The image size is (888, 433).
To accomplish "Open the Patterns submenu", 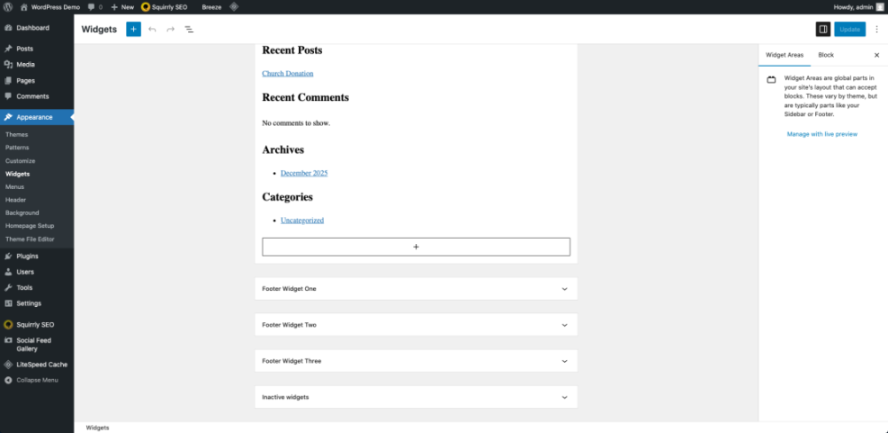I will [x=17, y=148].
